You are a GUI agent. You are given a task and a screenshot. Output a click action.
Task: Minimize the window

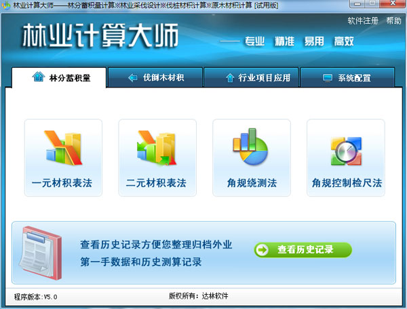click(358, 4)
